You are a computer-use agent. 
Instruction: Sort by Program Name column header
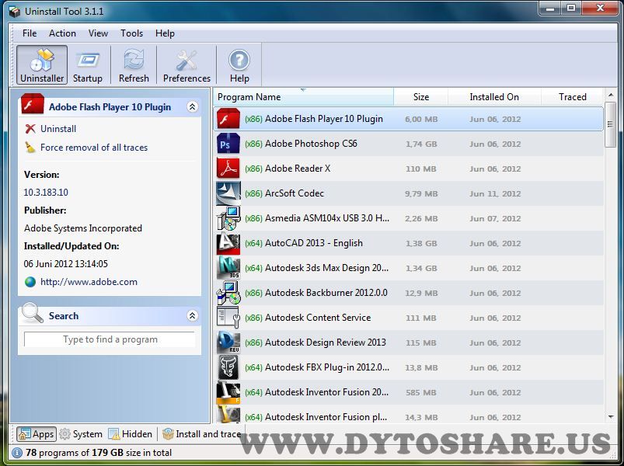point(303,96)
